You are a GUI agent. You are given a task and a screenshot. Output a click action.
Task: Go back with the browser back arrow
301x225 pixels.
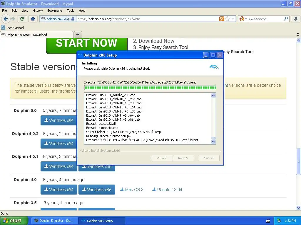[x=6, y=19]
